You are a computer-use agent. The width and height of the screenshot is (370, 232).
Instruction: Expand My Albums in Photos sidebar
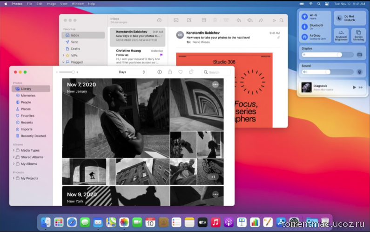point(13,164)
